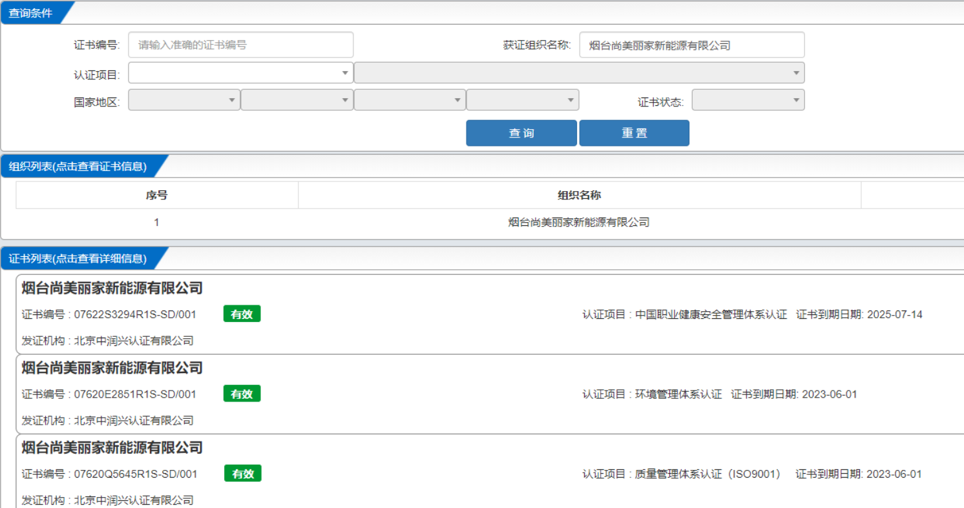The width and height of the screenshot is (964, 508).
Task: Open the third 国家地区 dropdown
Action: (410, 100)
